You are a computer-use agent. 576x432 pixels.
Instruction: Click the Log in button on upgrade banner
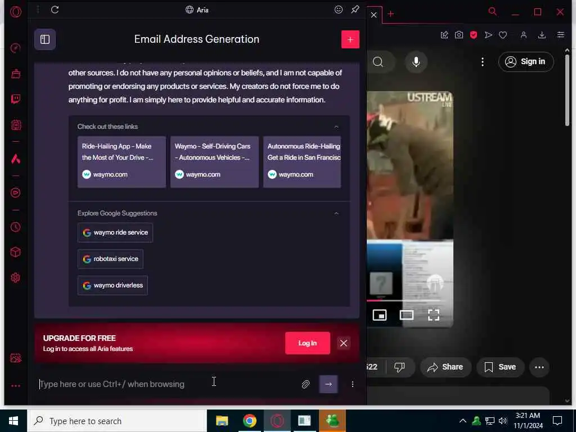pyautogui.click(x=308, y=343)
